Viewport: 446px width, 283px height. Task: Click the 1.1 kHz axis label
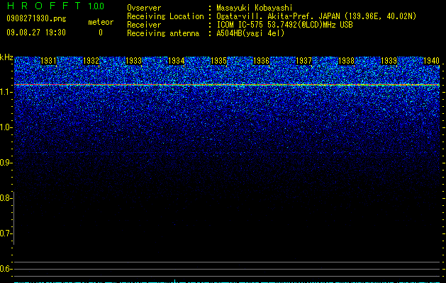coord(6,92)
